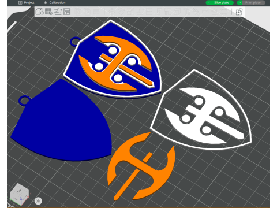The image size is (277, 208).
Task: Click the Auto orient icon
Action: click(x=58, y=12)
